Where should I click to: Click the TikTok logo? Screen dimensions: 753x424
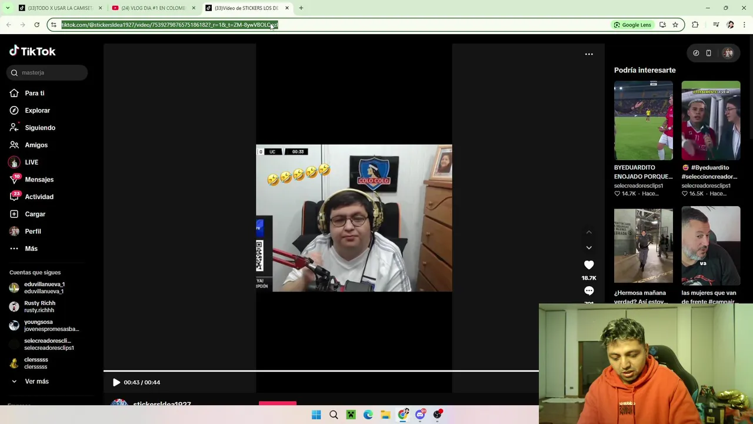pos(32,51)
